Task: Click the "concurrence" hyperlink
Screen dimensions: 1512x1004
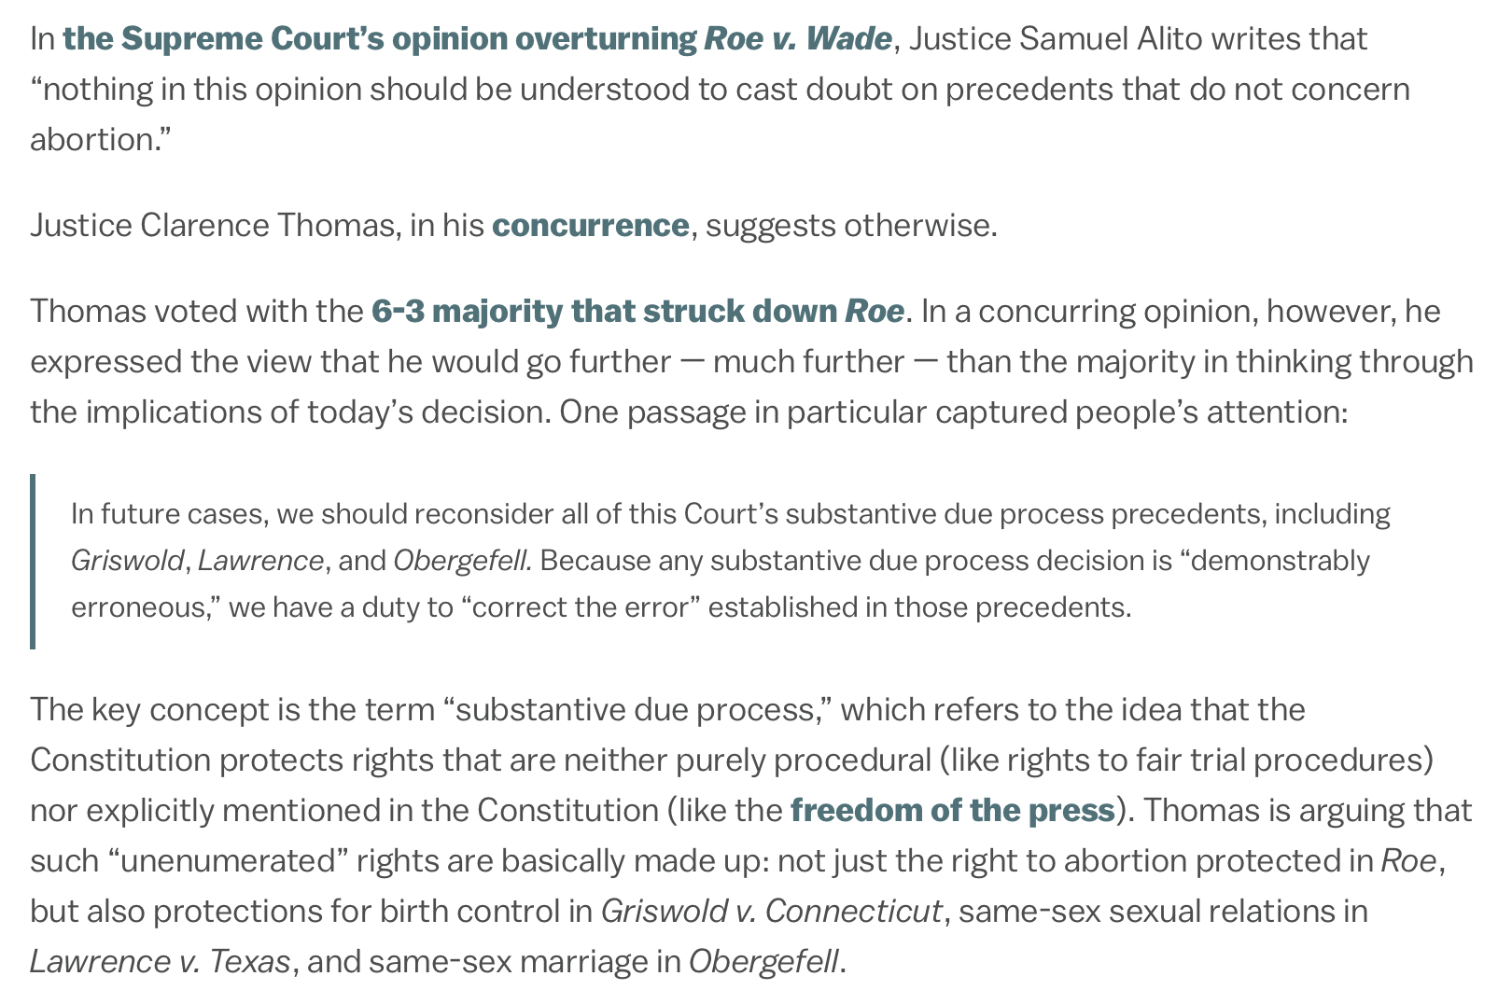Action: [x=590, y=226]
